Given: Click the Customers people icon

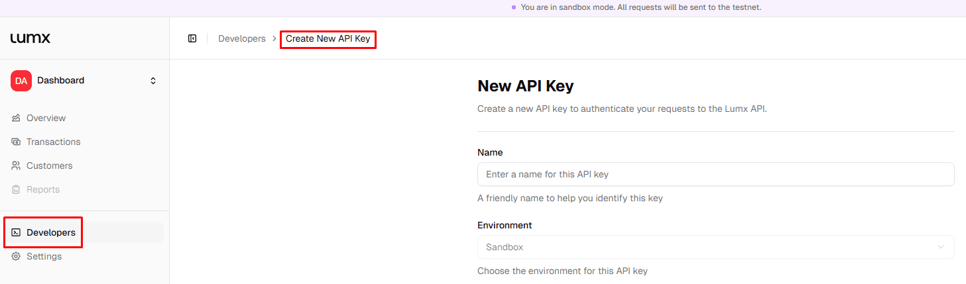Looking at the screenshot, I should click(16, 166).
